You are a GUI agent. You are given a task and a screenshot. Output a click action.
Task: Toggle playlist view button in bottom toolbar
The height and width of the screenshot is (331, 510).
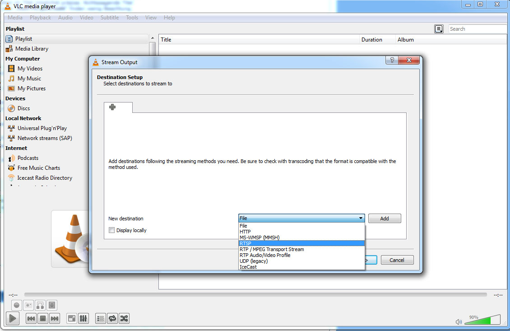pos(101,319)
